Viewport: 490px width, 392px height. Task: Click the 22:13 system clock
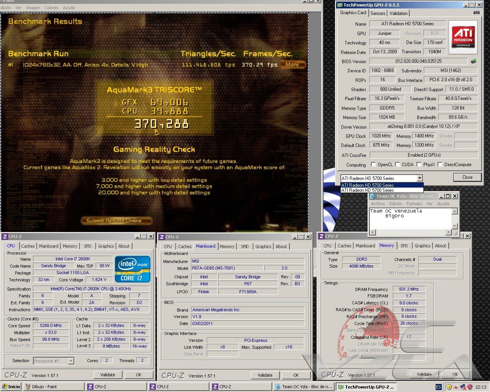coord(481,387)
